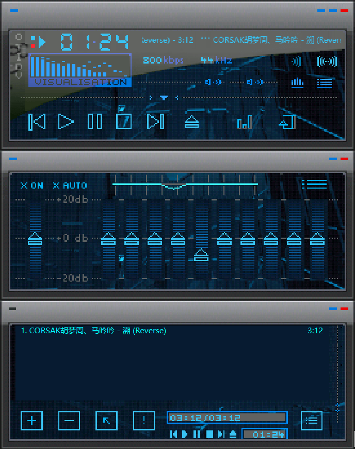Viewport: 355px width, 449px height.
Task: Skip to previous track in main window
Action: 37,122
